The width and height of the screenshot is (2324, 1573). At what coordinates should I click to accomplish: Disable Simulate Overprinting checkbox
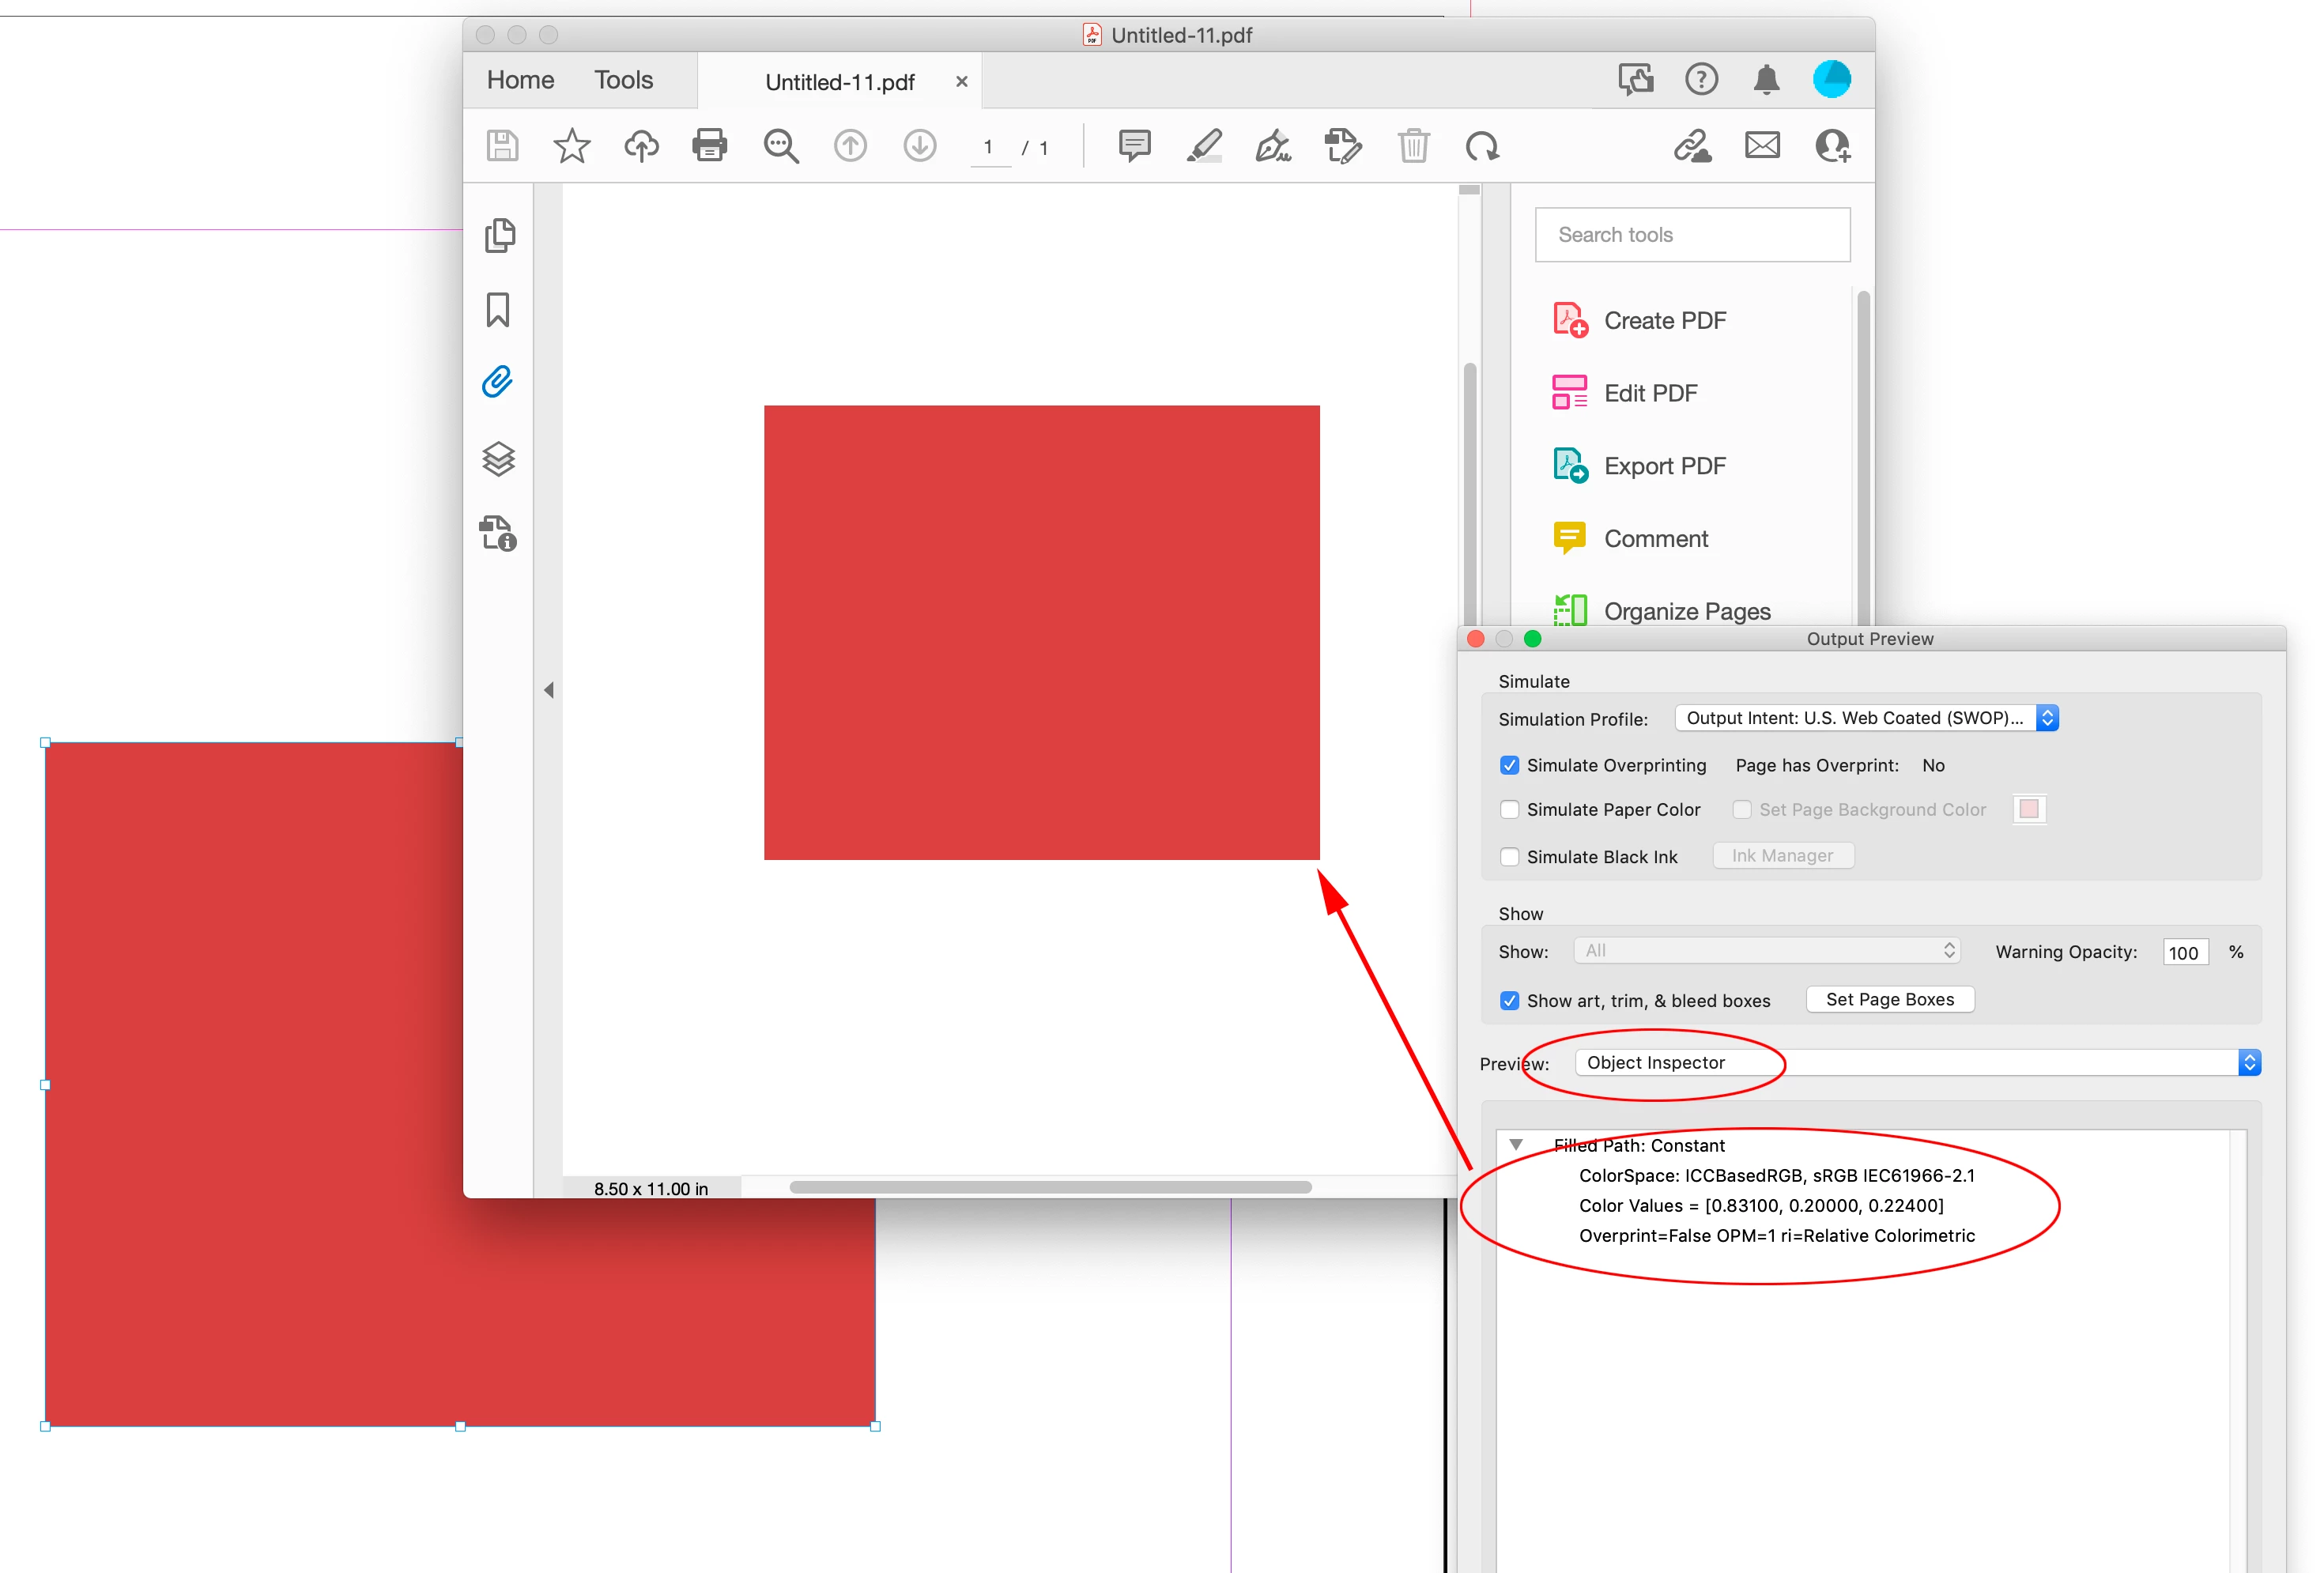click(1509, 765)
